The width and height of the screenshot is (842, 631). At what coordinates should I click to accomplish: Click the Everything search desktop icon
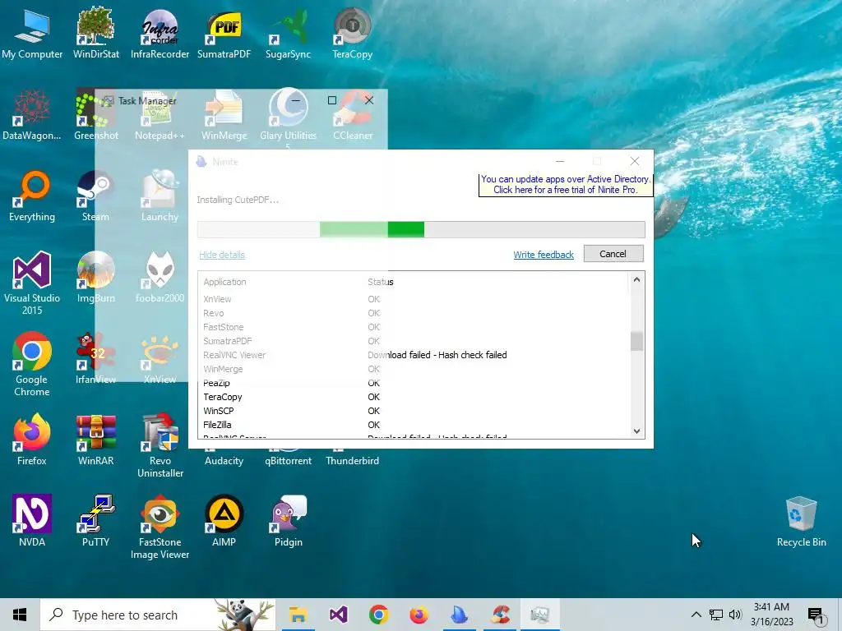pos(32,196)
